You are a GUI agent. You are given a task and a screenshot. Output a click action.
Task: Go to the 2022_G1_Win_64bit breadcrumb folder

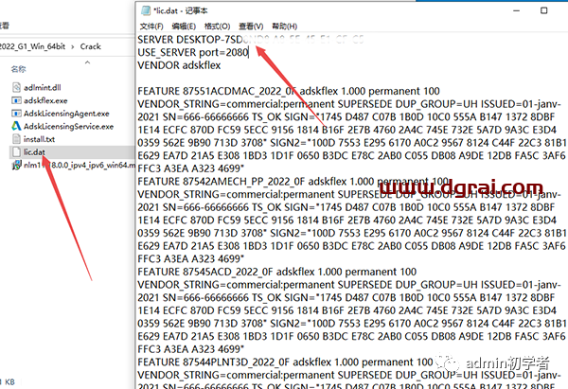pyautogui.click(x=33, y=44)
